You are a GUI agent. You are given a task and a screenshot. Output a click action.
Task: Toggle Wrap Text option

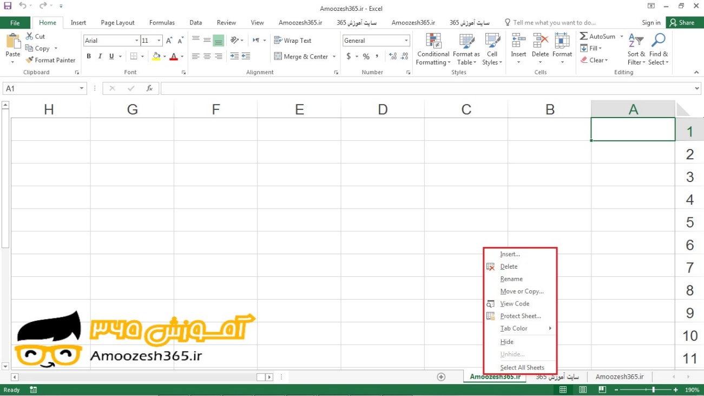[293, 41]
